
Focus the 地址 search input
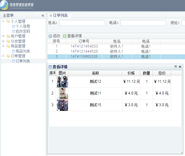coord(183,23)
